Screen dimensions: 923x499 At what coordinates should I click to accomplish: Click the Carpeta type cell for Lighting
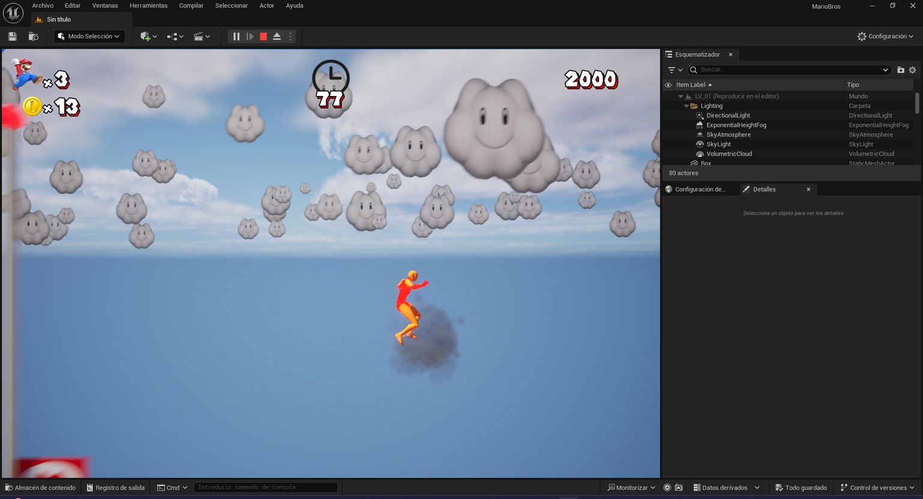[x=859, y=106]
